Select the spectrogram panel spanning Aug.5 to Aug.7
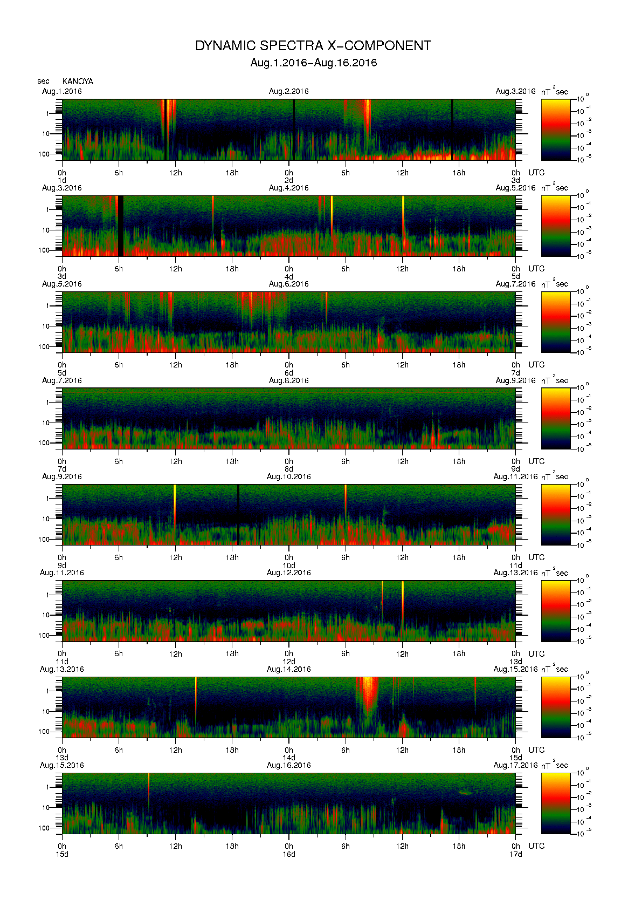628x906 pixels. [289, 322]
